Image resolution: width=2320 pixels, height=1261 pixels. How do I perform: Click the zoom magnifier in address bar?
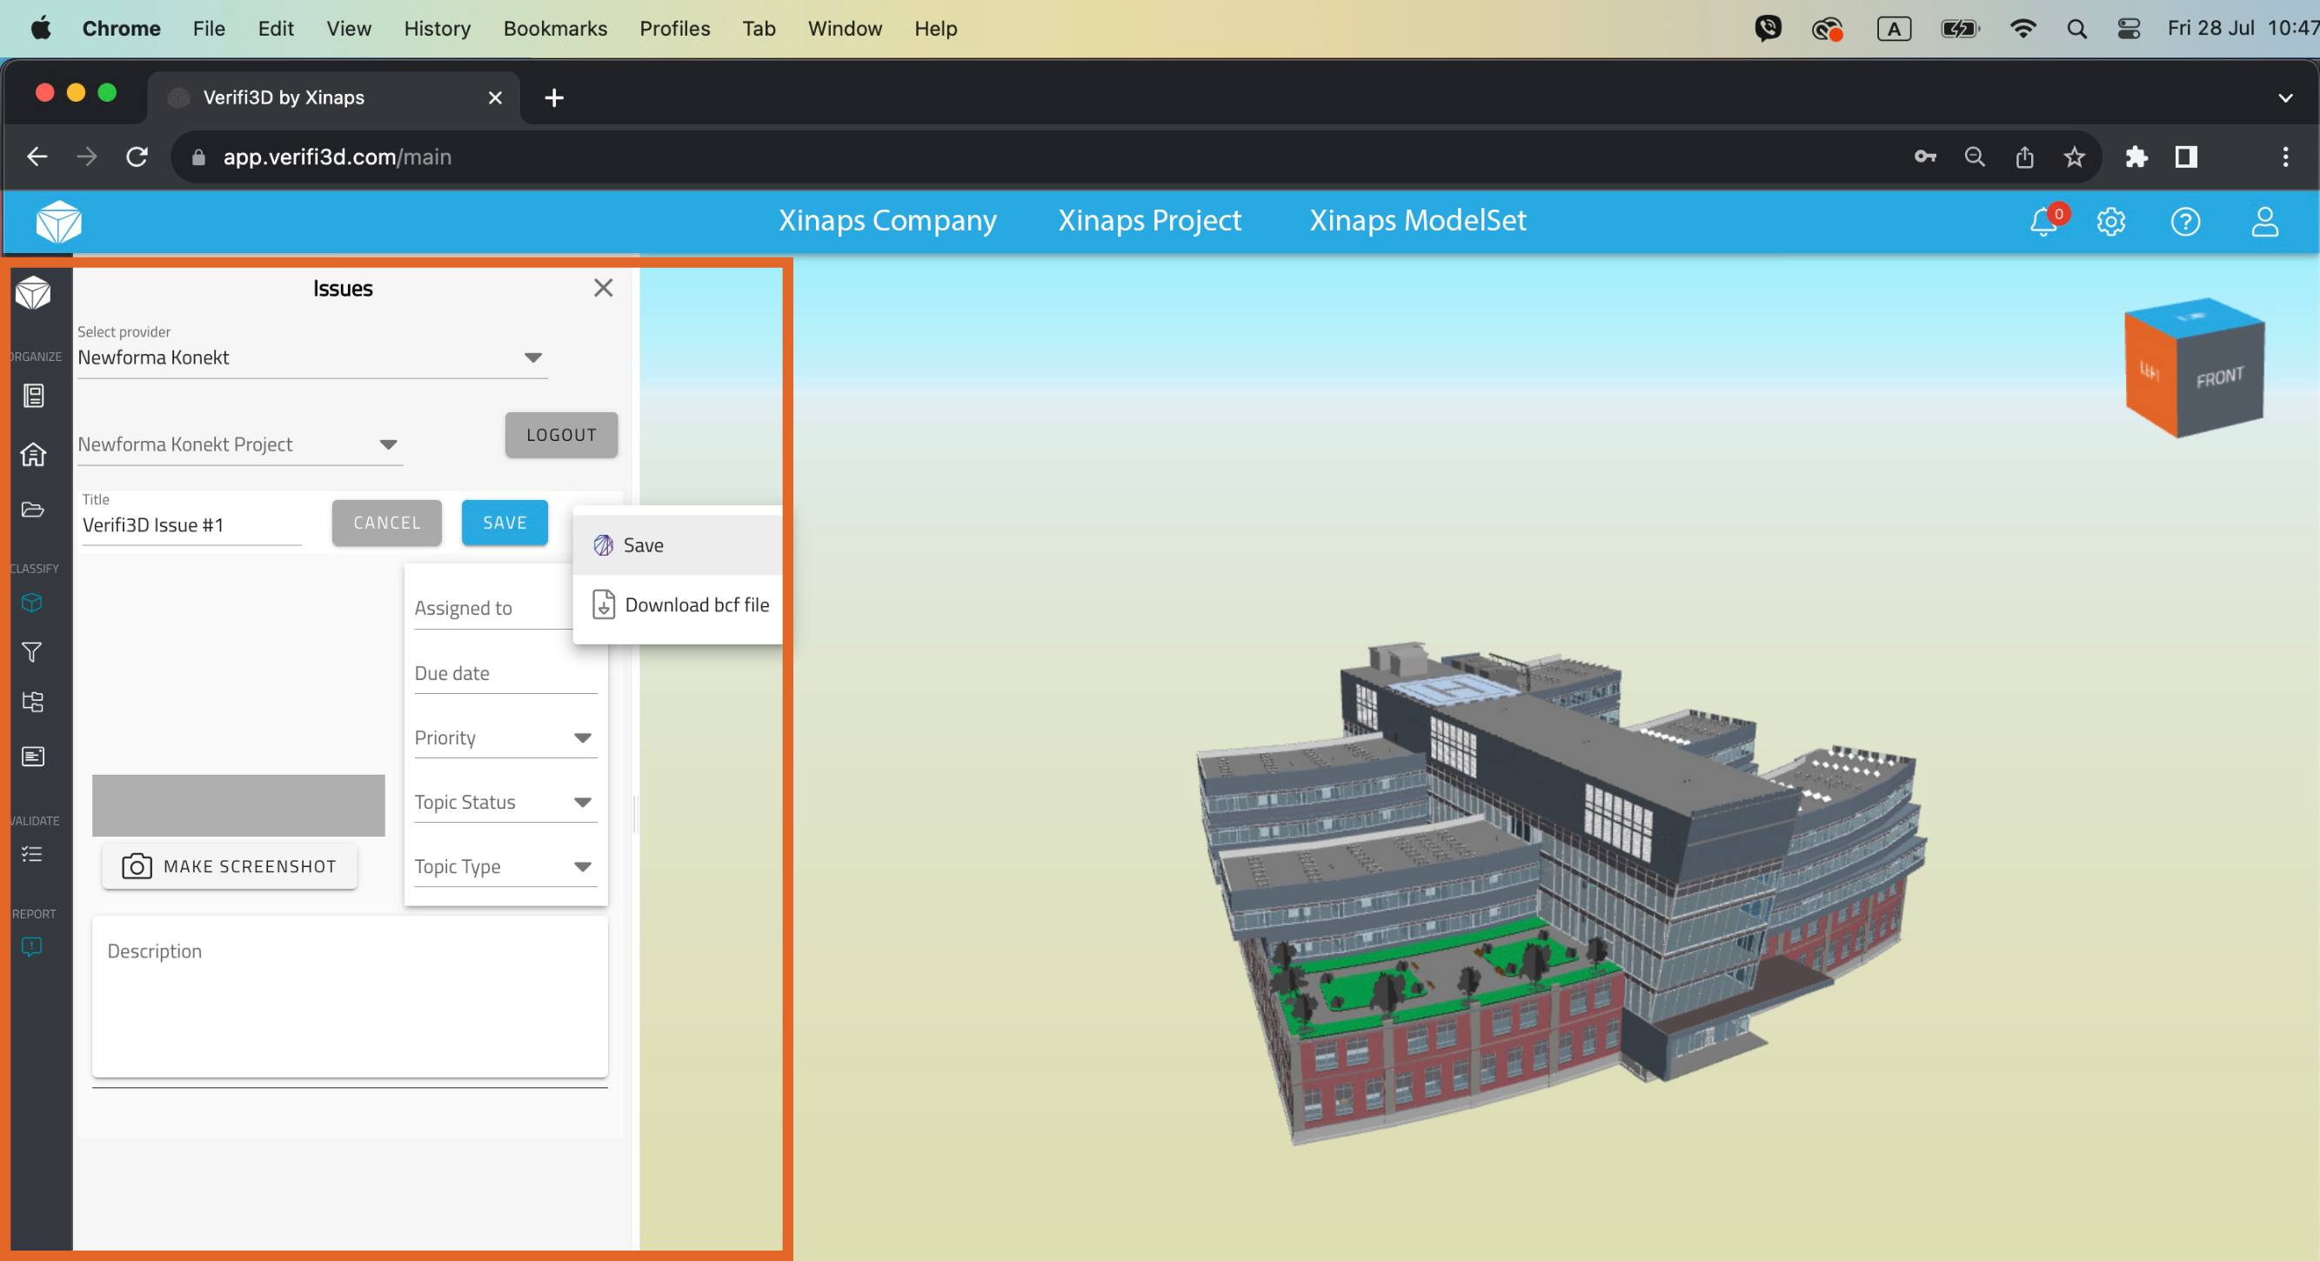click(x=1974, y=157)
